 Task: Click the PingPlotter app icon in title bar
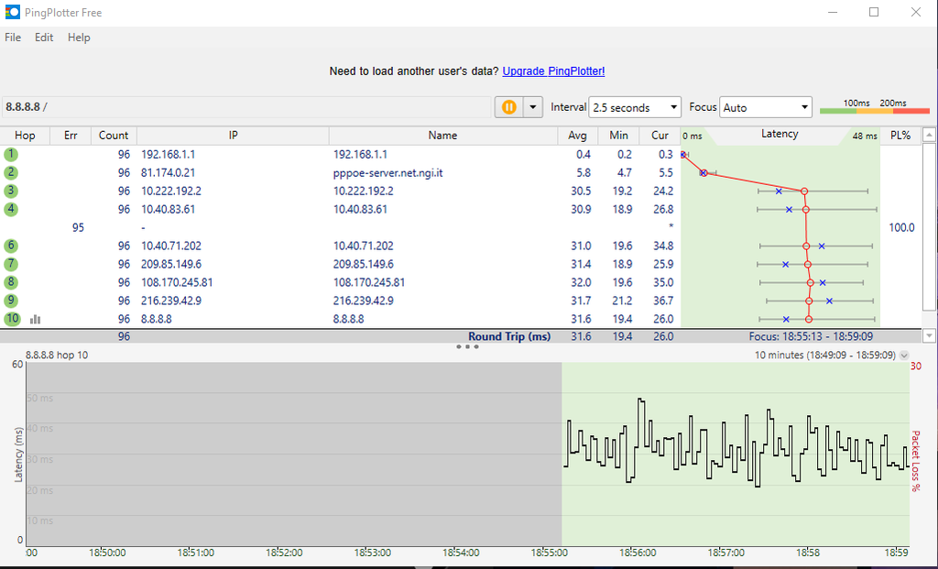pos(12,12)
